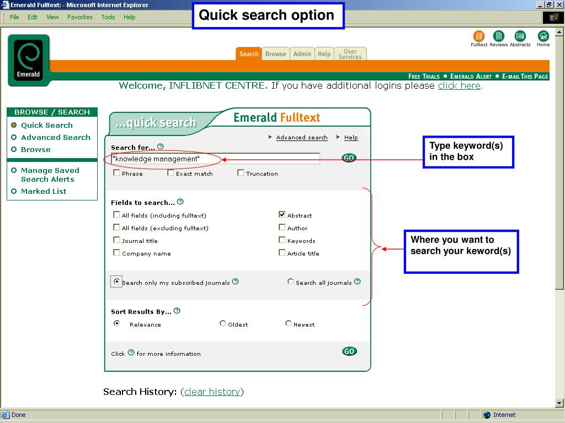Check the Keywords field checkbox
The height and width of the screenshot is (423, 565).
tap(282, 240)
